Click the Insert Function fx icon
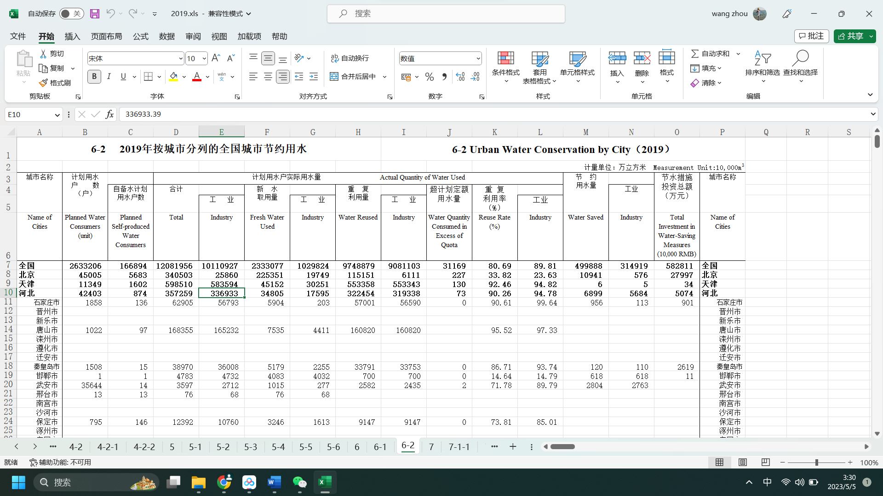The width and height of the screenshot is (883, 496). coord(109,114)
